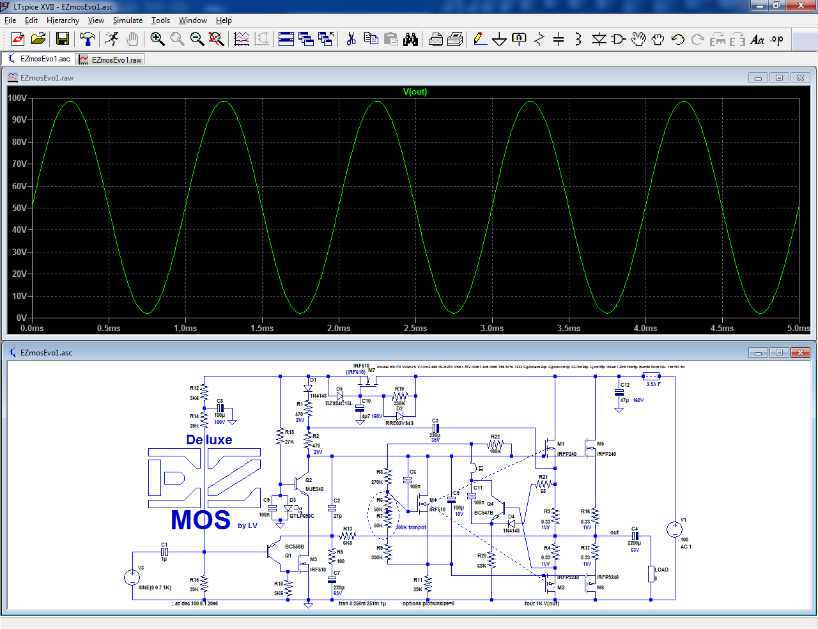The width and height of the screenshot is (818, 629).
Task: Click the 2.5ms label on time axis
Action: tap(415, 328)
